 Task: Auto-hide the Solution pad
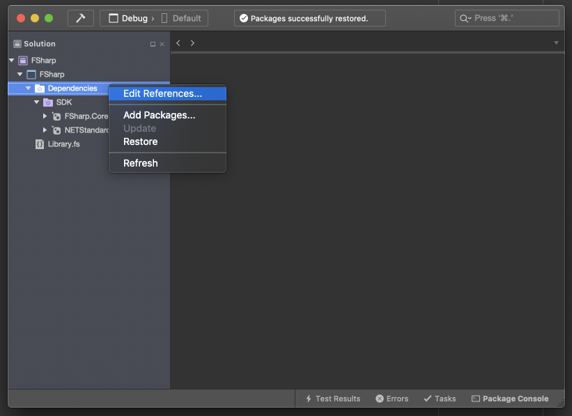(x=153, y=44)
